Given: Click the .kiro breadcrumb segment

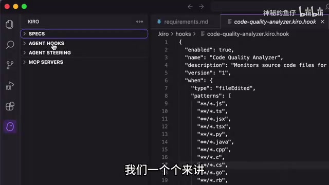Looking at the screenshot, I should click(x=163, y=34).
